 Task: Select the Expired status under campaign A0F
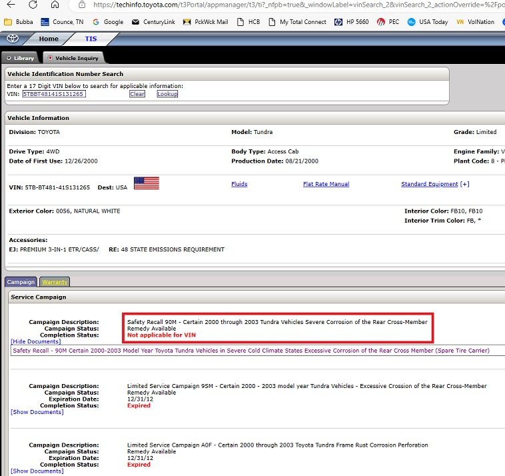coord(139,465)
